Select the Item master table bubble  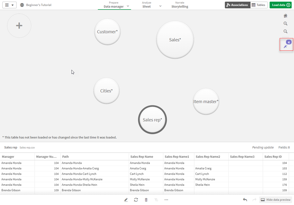click(x=206, y=101)
